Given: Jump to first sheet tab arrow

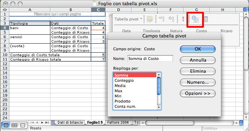Looking at the screenshot, I should [x=32, y=122].
